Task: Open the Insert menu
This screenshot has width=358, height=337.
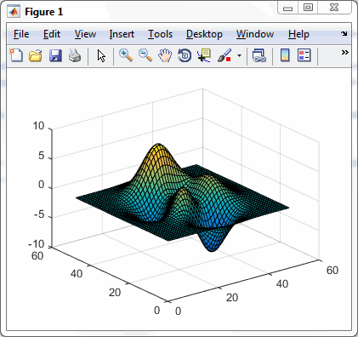Action: click(122, 34)
